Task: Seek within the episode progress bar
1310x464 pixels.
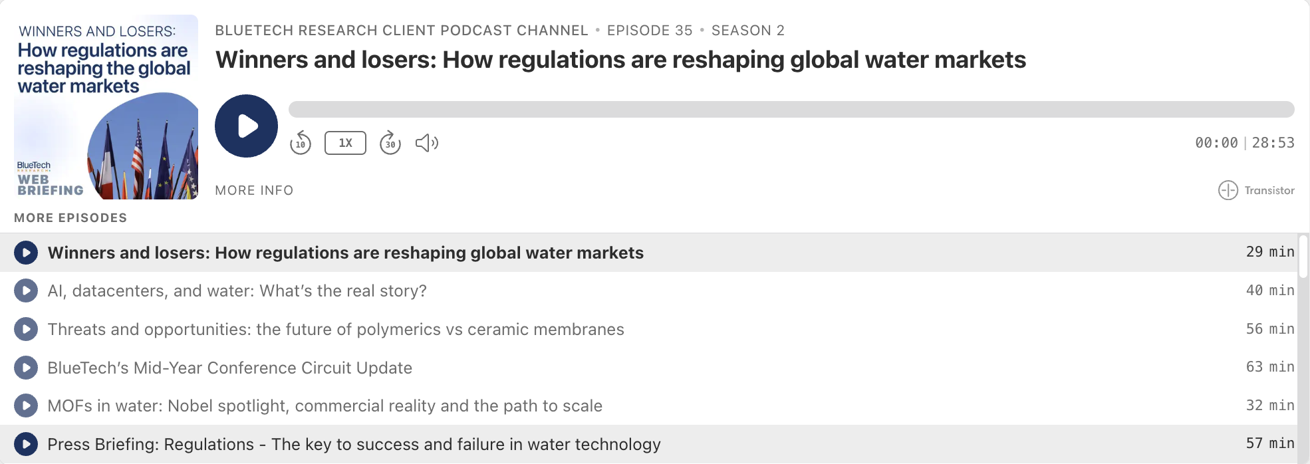Action: (x=791, y=109)
